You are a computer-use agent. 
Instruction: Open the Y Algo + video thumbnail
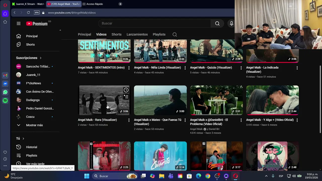pos(272,100)
